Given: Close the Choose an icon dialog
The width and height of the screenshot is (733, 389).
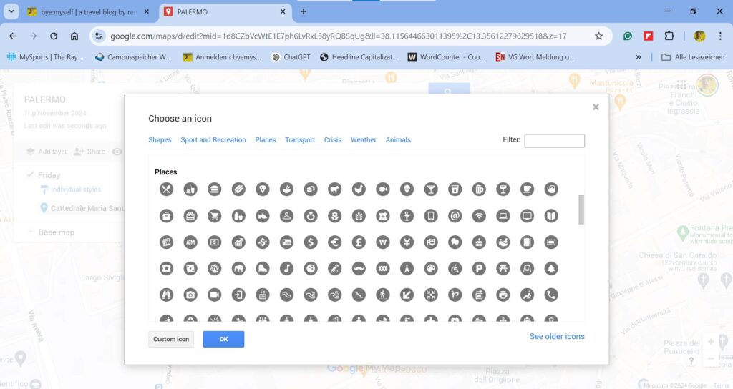Looking at the screenshot, I should point(596,107).
